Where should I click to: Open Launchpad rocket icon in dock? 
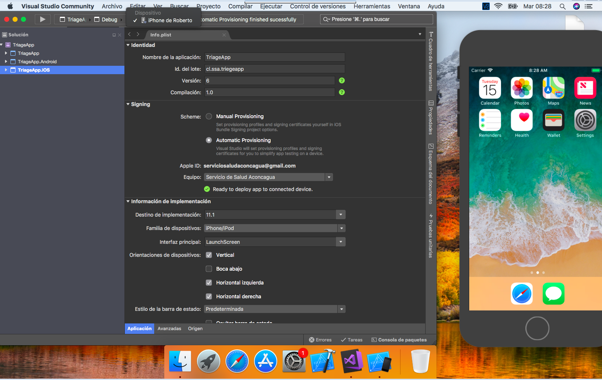coord(208,361)
